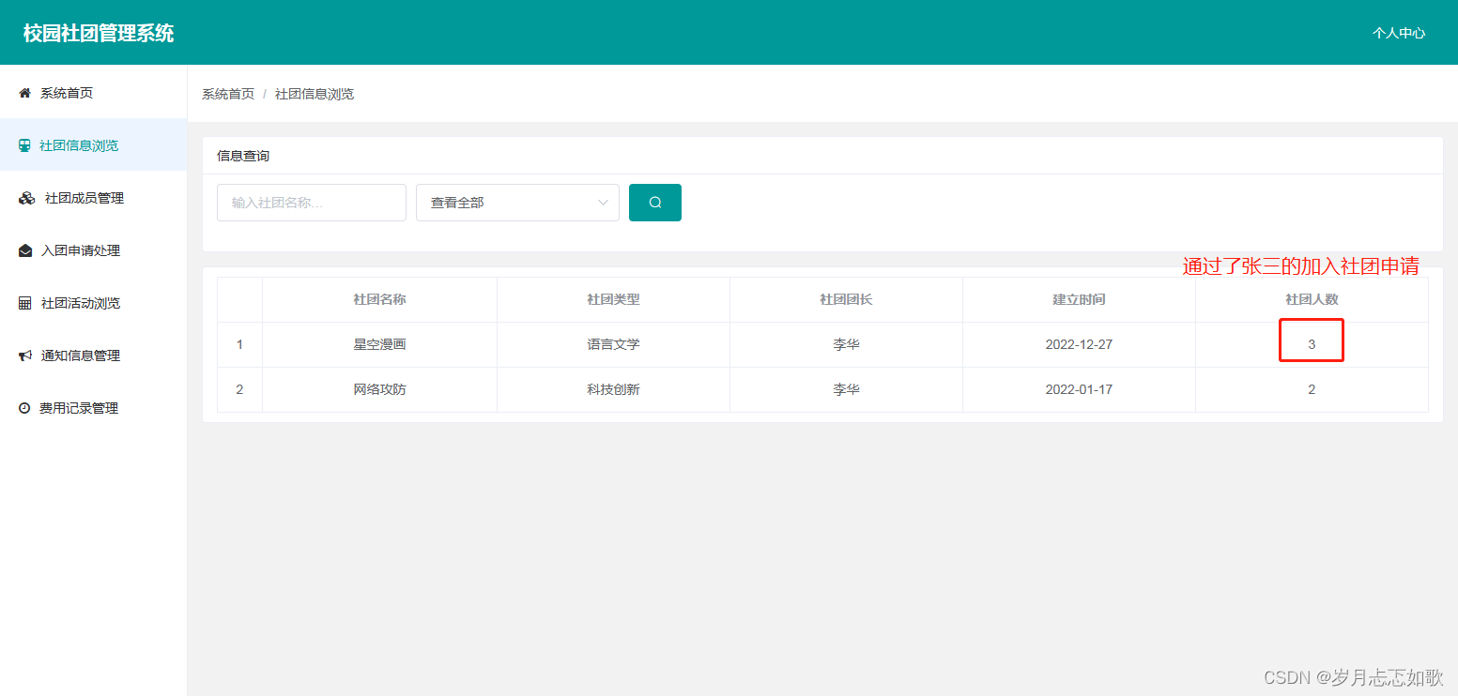The height and width of the screenshot is (696, 1458).
Task: Click the envelope icon beside 入团申请处理
Action: 25,250
